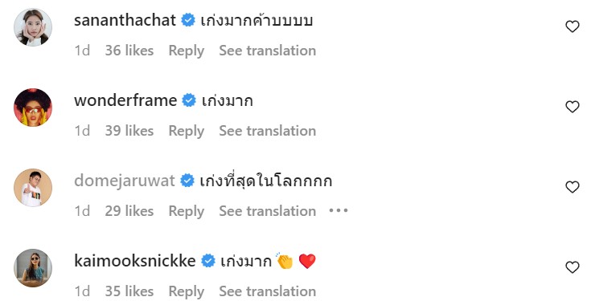Open kaimooksnickke's profile avatar

click(33, 268)
